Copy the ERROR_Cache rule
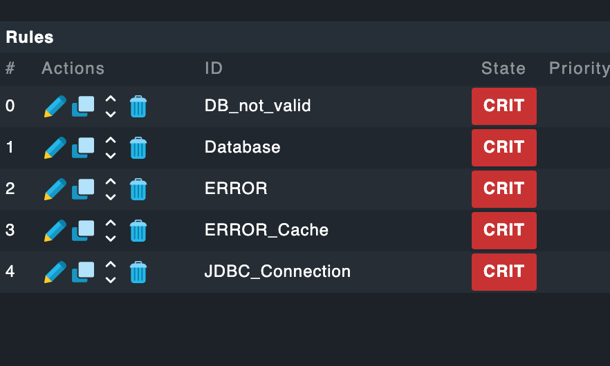 point(83,231)
